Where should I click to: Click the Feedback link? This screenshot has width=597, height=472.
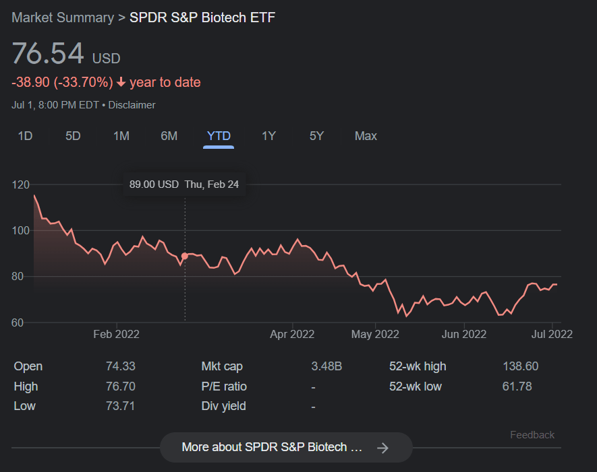[532, 435]
